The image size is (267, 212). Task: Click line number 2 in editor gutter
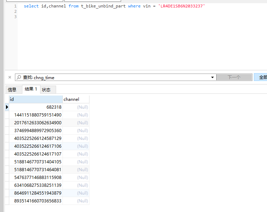pos(15,12)
